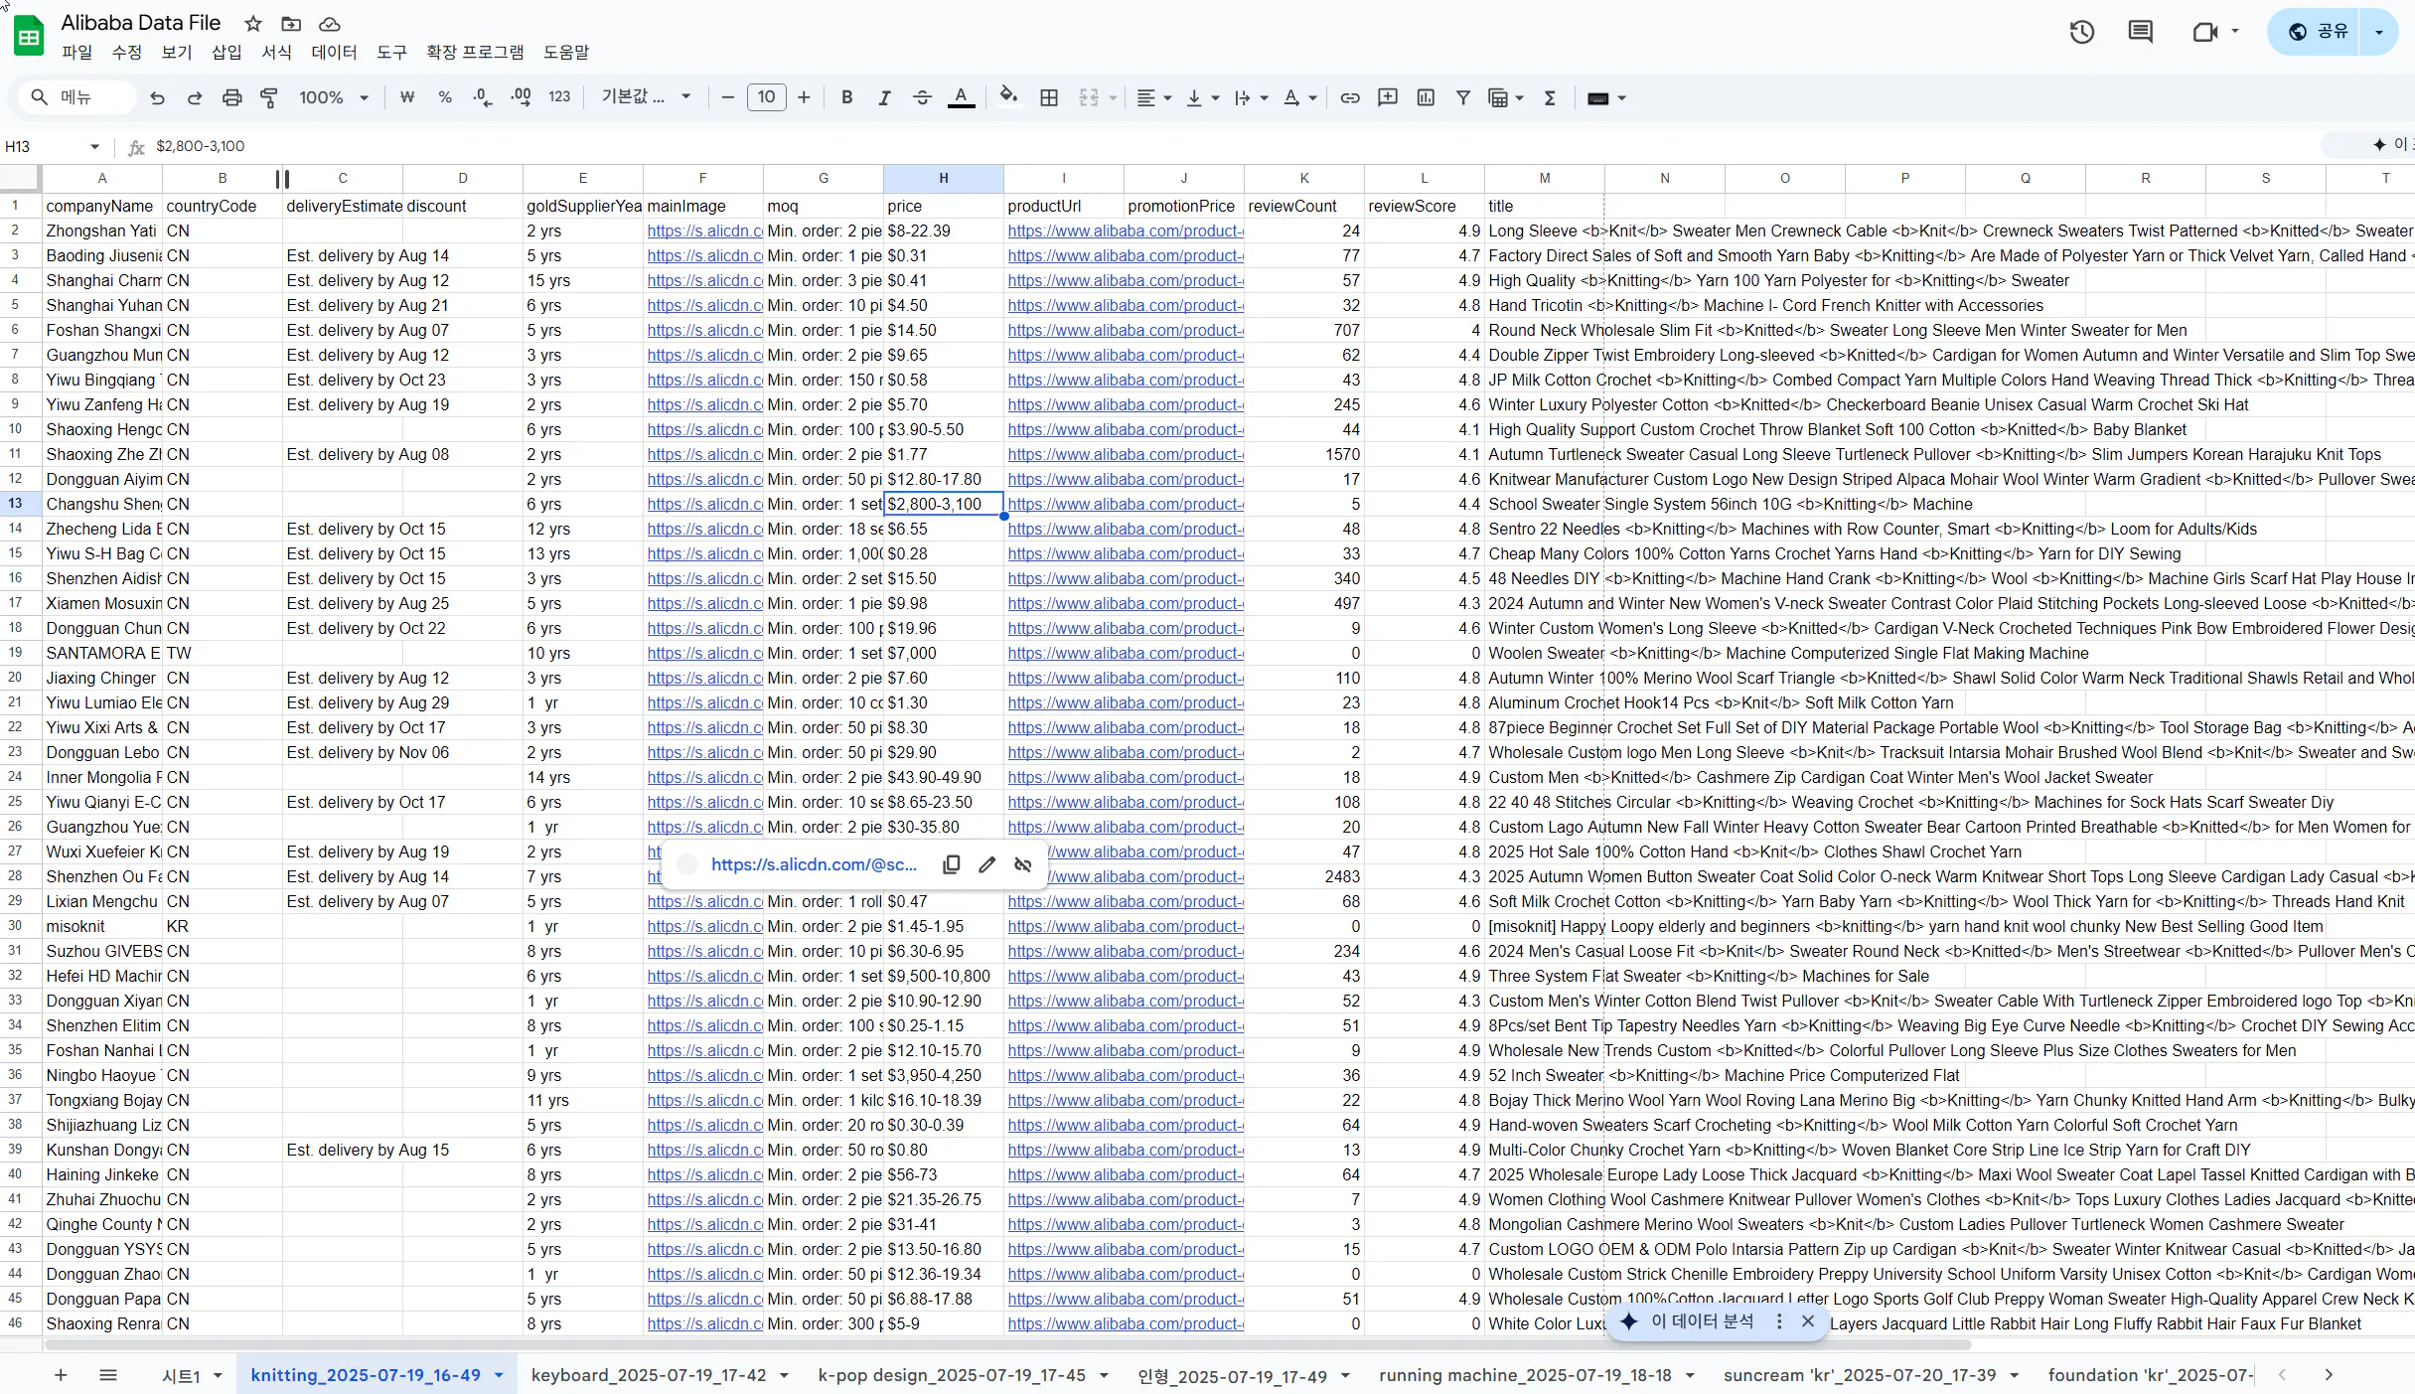This screenshot has width=2415, height=1394.
Task: Choose fill color paint bucket
Action: point(1008,97)
